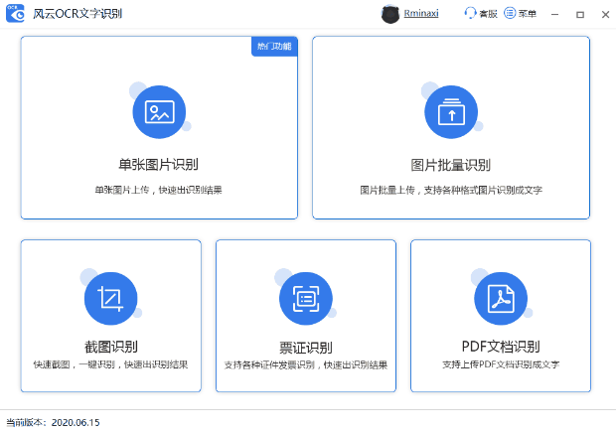Click the screenshot crop recognition icon
The height and width of the screenshot is (433, 616).
click(x=111, y=299)
